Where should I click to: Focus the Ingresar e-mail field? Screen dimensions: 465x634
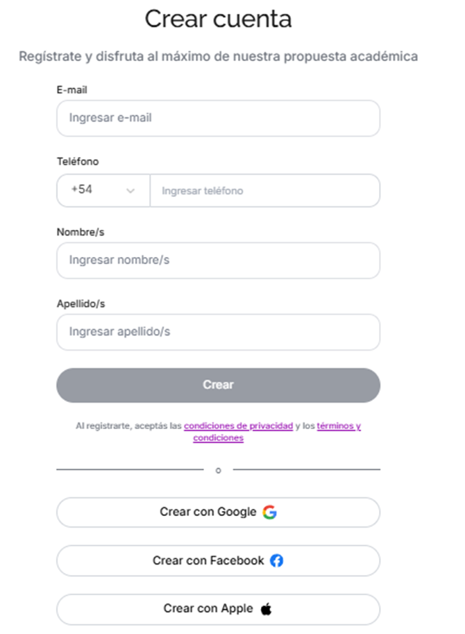click(x=218, y=118)
